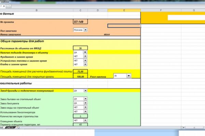Screen dimensions: 205x136
Task: Click the horizontal scrollbar left arrow
Action: coord(183,128)
